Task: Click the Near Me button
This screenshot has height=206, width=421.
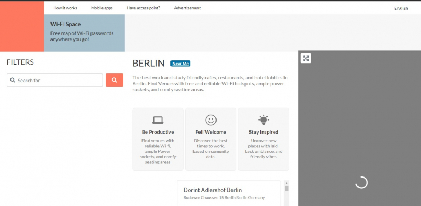Action: (180, 64)
